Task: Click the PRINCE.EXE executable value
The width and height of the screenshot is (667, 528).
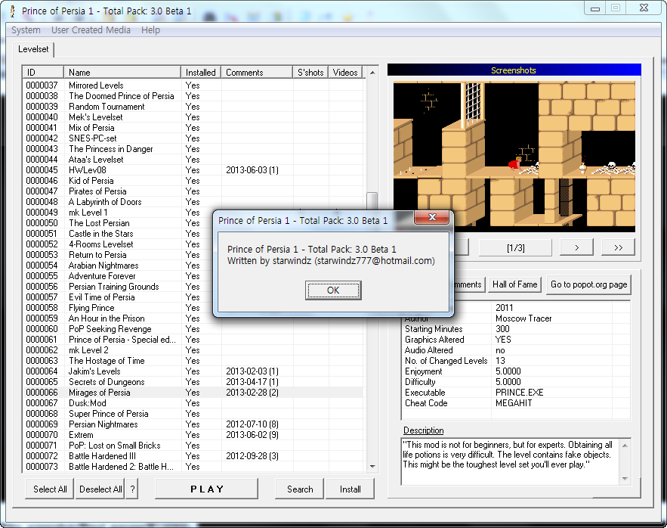Action: [520, 393]
